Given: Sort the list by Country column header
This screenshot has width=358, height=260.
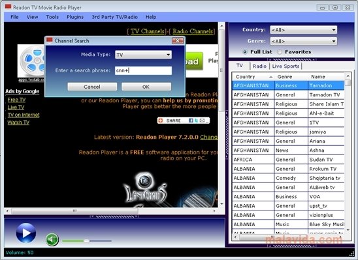Looking at the screenshot, I should [x=253, y=77].
